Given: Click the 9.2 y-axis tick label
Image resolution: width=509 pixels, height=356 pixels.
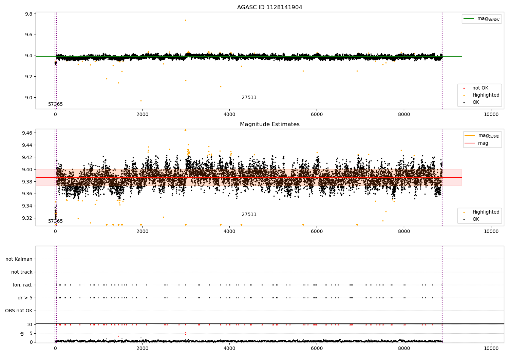Looking at the screenshot, I should point(29,77).
